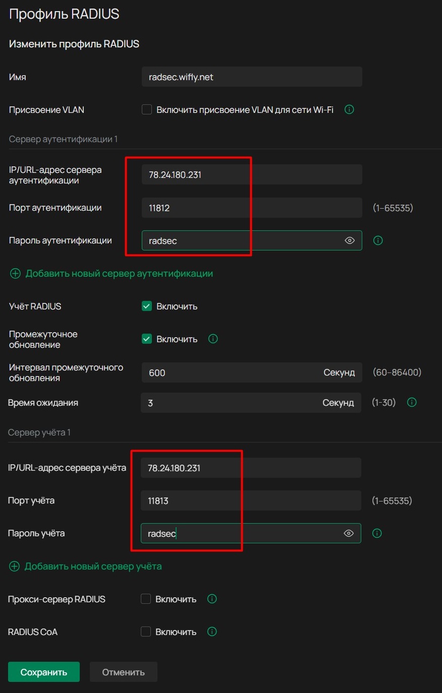Click info icon beside Время ожидания field

coord(412,402)
